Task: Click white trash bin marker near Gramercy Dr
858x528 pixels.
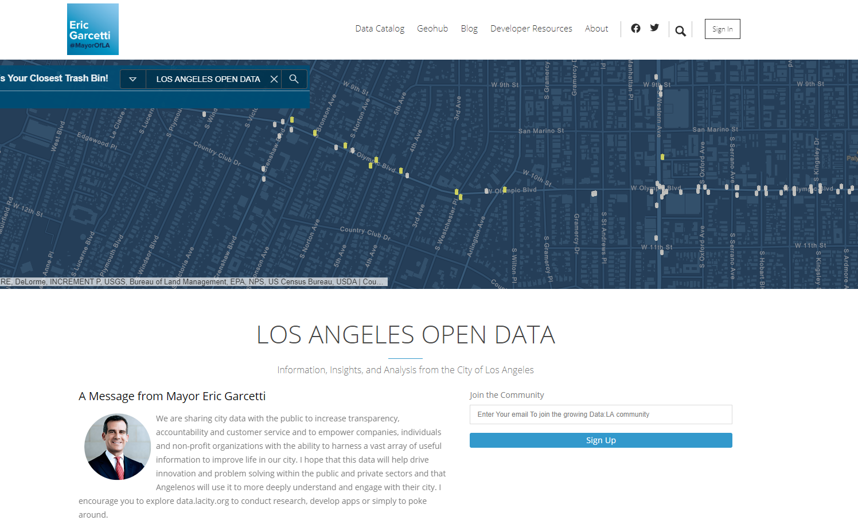Action: (x=594, y=194)
